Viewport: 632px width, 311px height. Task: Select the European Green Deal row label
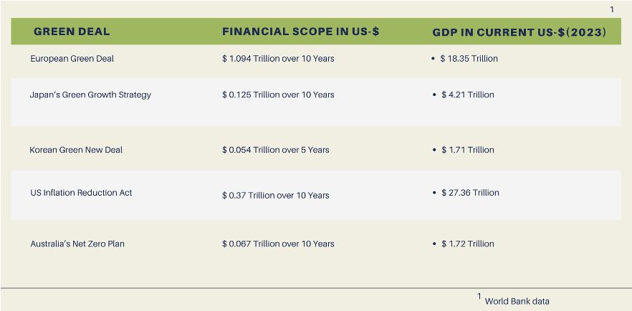coord(72,59)
